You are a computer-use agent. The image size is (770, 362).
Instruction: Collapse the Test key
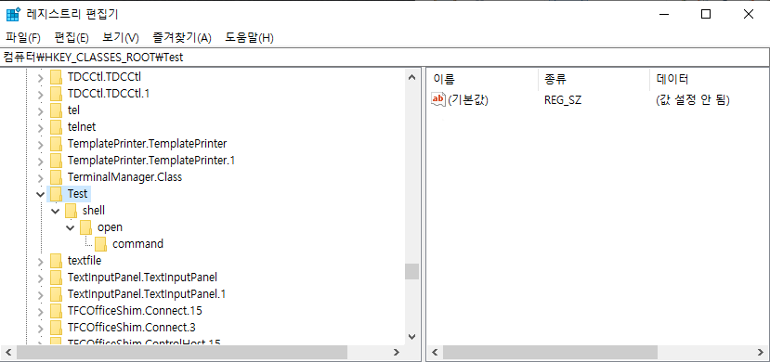click(x=40, y=194)
